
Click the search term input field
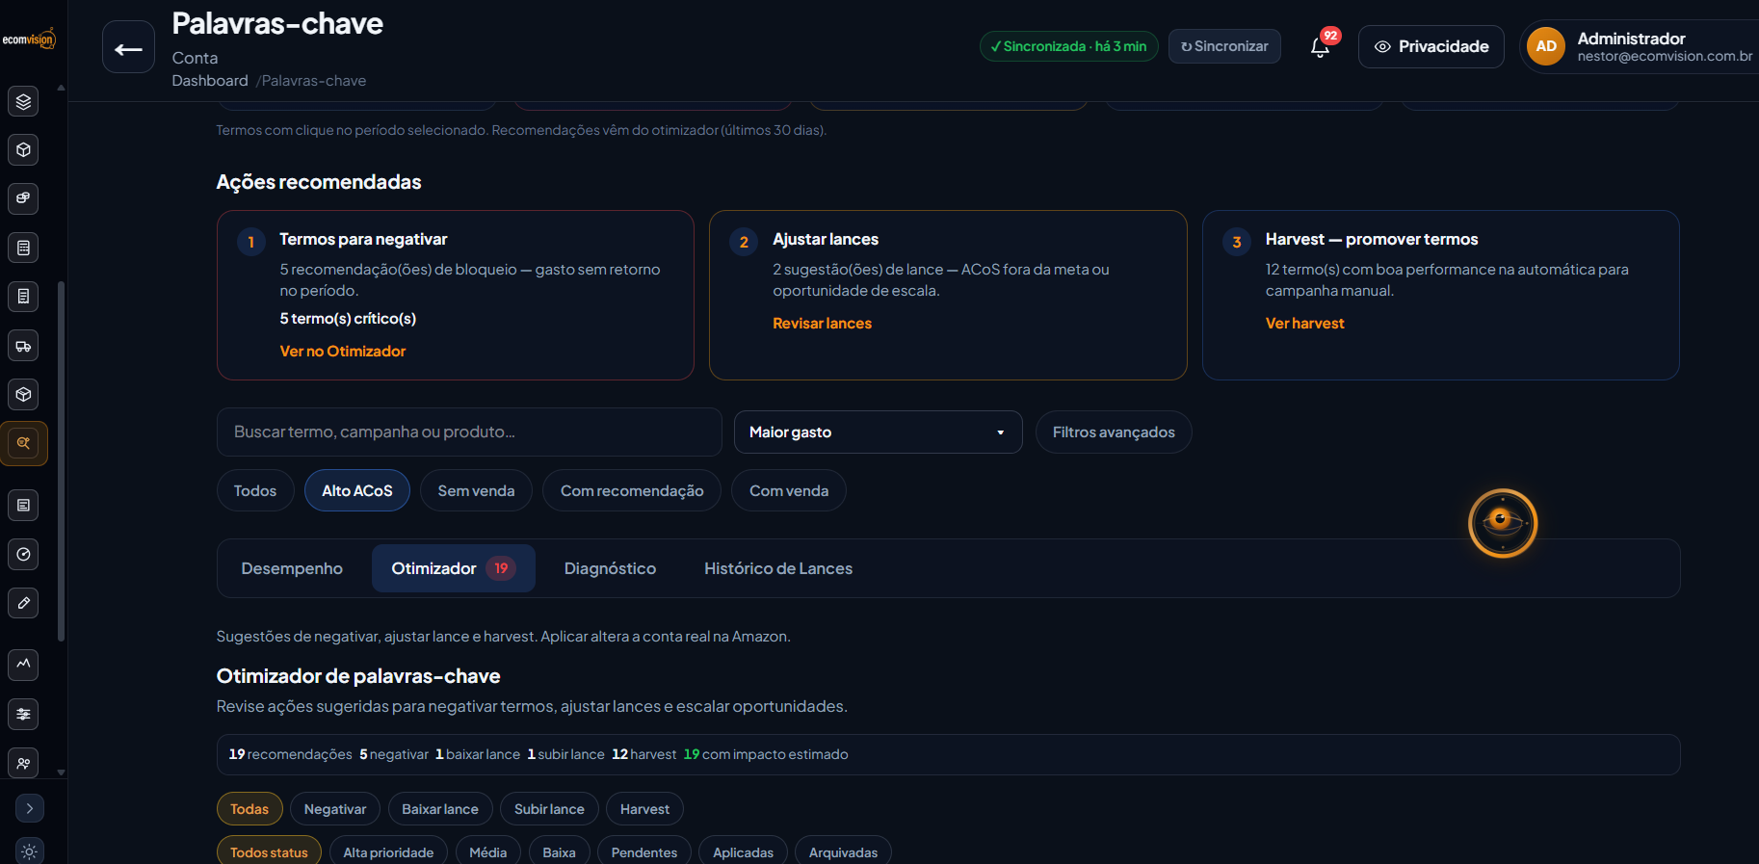[469, 432]
